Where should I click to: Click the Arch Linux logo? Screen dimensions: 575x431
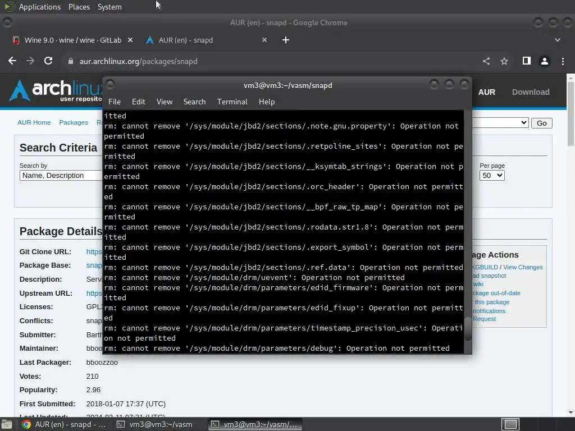tap(56, 90)
